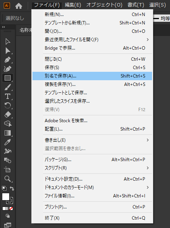170x228 pixels.
Task: Choose 閉じる(C) entry
Action: pyautogui.click(x=92, y=59)
